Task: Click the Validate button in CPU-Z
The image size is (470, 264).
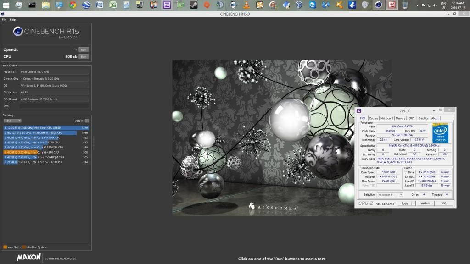Action: [x=425, y=203]
